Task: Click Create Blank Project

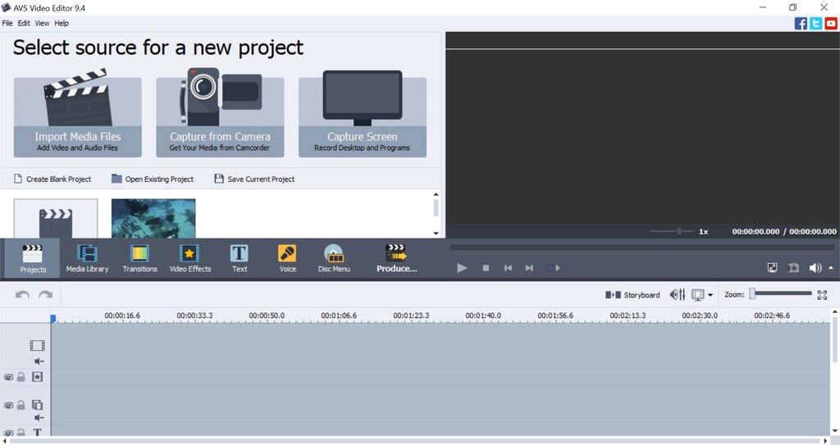Action: [52, 179]
